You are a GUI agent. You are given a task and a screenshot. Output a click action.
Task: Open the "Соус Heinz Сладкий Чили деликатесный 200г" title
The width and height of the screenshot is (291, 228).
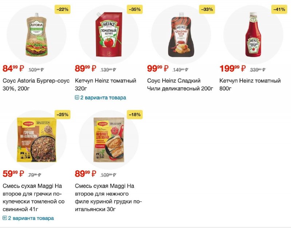(x=180, y=85)
